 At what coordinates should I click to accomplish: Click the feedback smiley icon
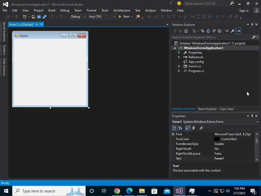(179, 3)
